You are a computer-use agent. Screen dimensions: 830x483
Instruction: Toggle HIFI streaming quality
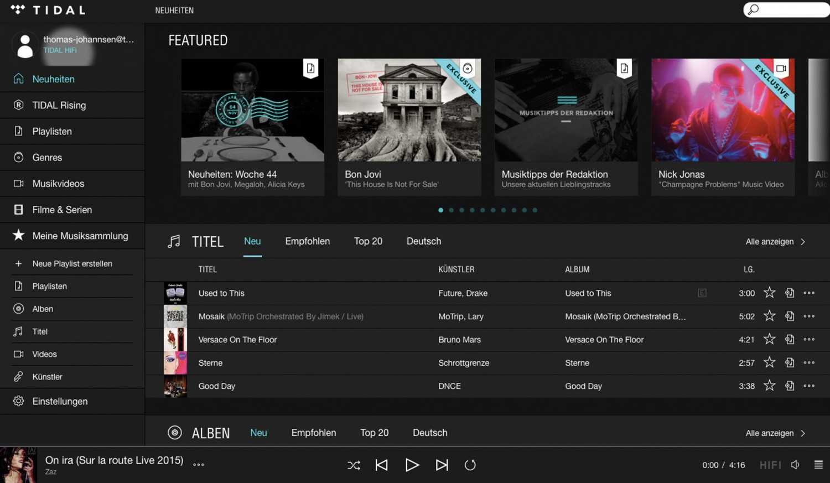click(770, 465)
